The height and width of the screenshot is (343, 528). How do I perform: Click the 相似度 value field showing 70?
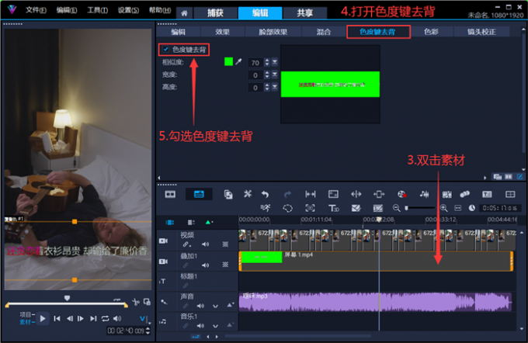click(255, 63)
